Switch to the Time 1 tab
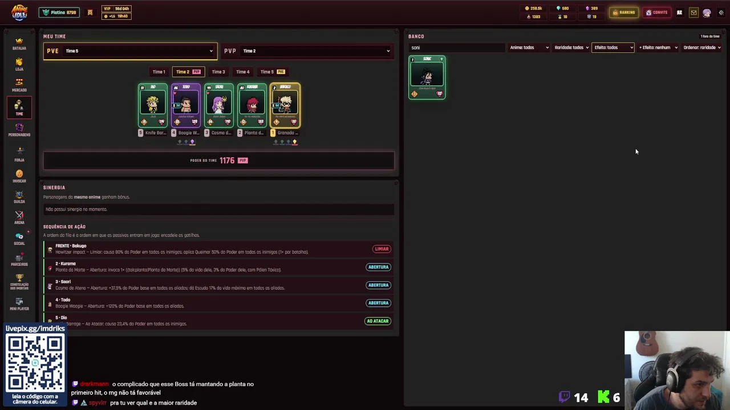 pos(159,72)
